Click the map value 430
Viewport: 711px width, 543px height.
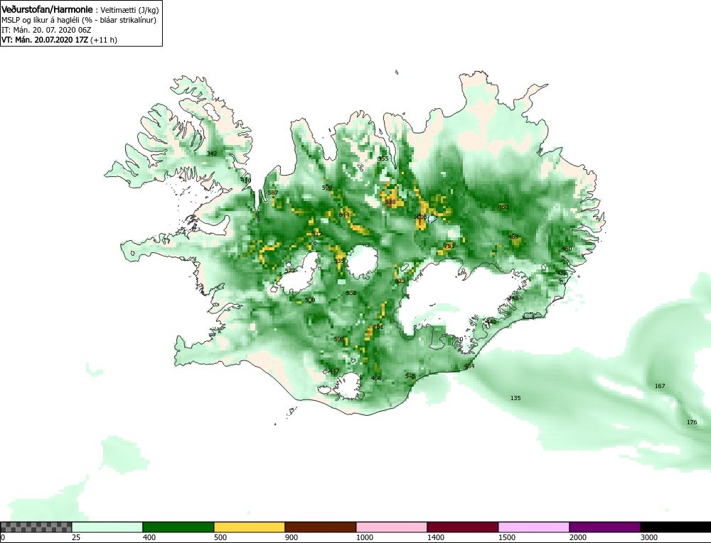[x=246, y=181]
